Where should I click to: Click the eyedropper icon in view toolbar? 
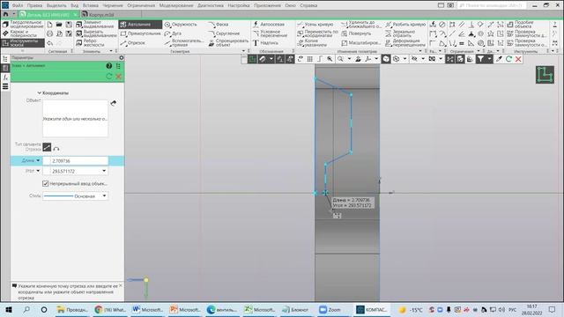click(x=499, y=59)
